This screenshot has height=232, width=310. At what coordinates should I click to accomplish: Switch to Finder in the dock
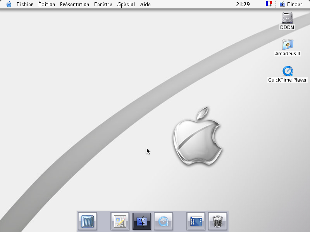[x=142, y=221]
